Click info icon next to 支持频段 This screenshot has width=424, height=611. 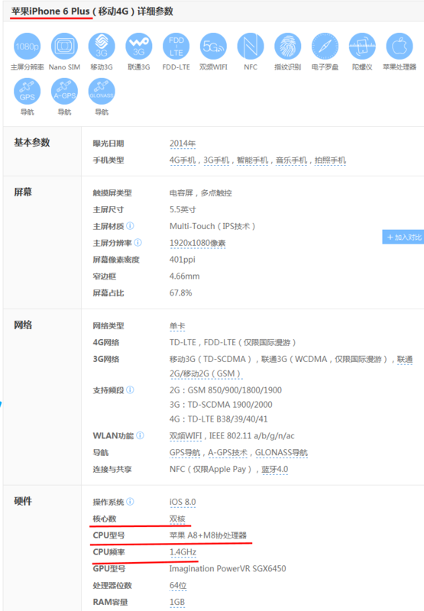130,390
